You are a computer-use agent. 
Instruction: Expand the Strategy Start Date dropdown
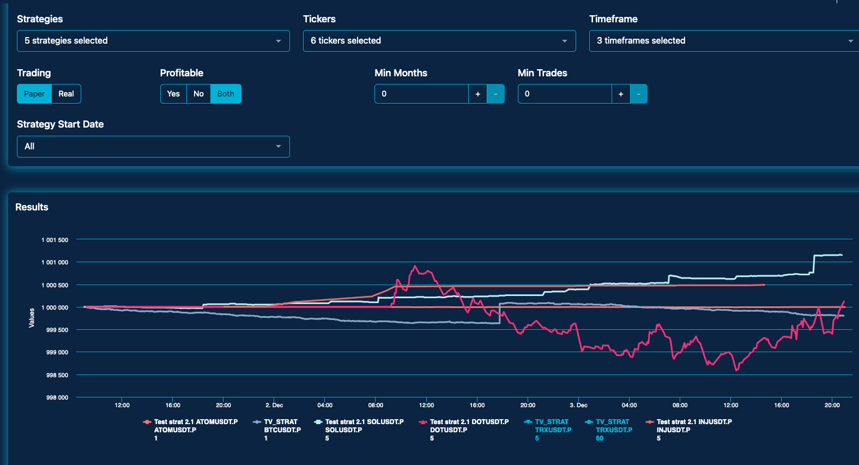[x=153, y=147]
